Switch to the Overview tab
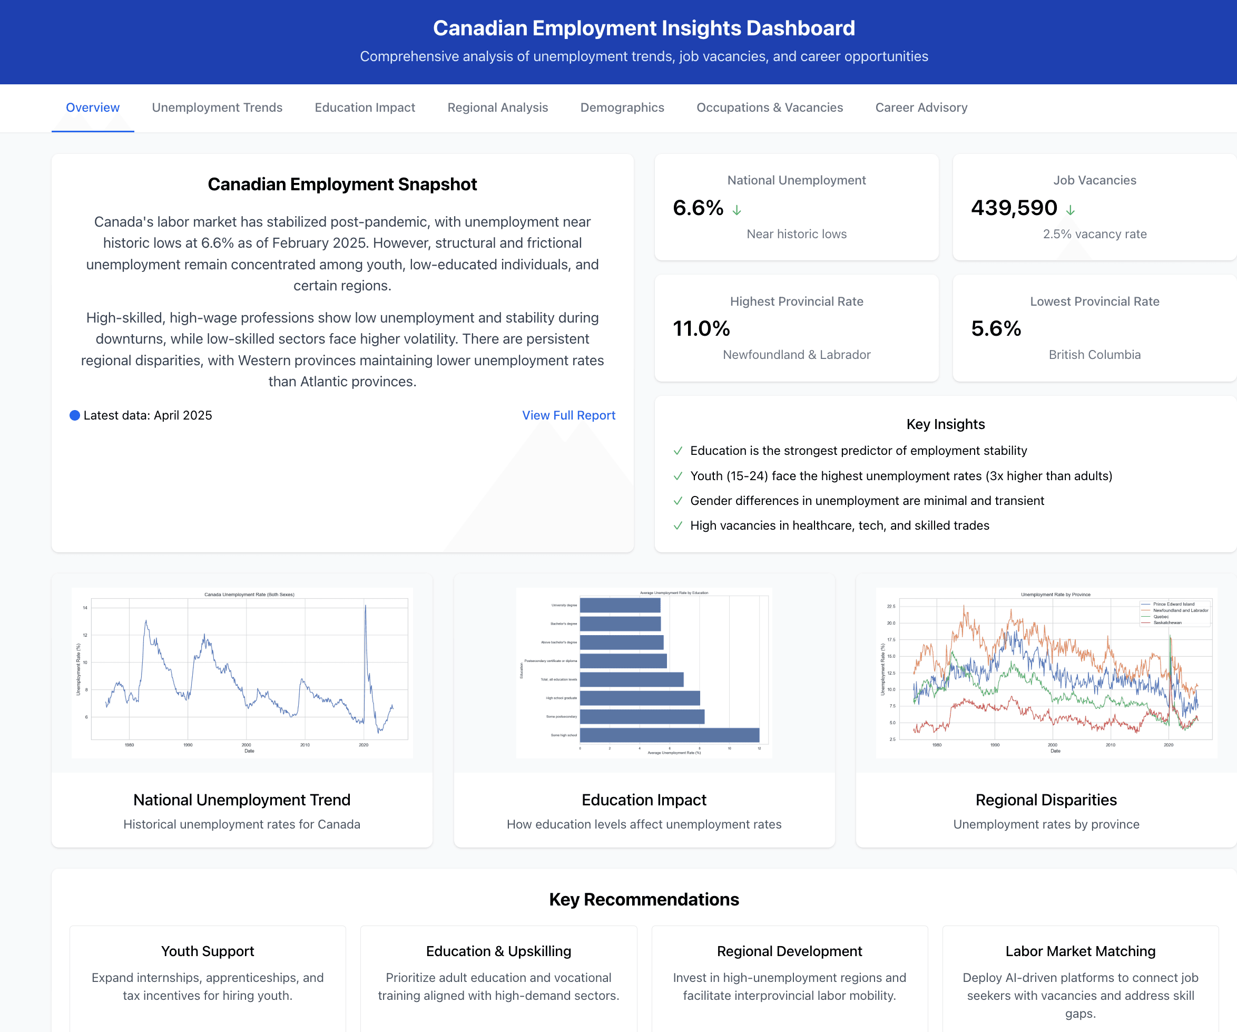The image size is (1237, 1032). coord(93,108)
